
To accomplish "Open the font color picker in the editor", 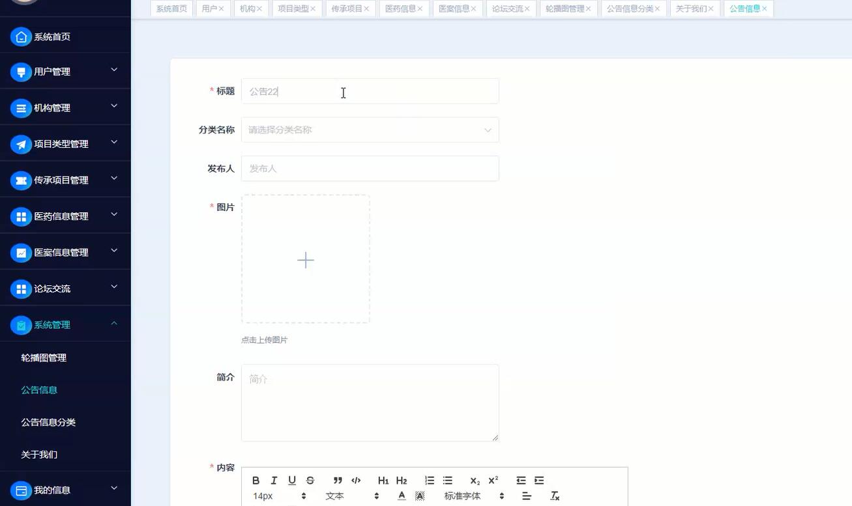I will click(402, 496).
